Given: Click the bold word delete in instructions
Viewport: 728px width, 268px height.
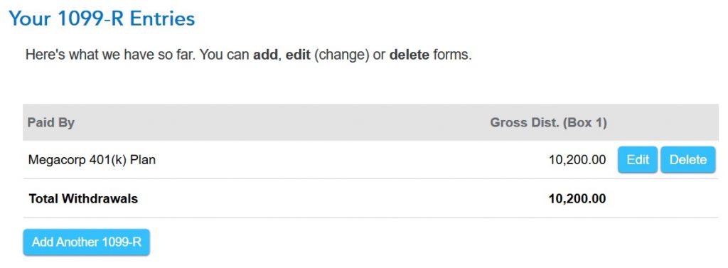Looking at the screenshot, I should [409, 55].
